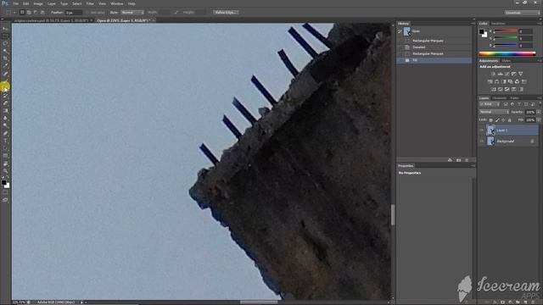Open the Layers panel menu
Image resolution: width=543 pixels, height=305 pixels.
click(x=540, y=98)
